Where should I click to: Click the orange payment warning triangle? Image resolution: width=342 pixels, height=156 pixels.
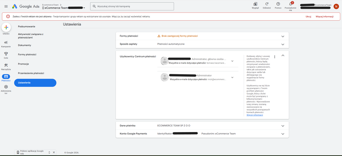159,36
